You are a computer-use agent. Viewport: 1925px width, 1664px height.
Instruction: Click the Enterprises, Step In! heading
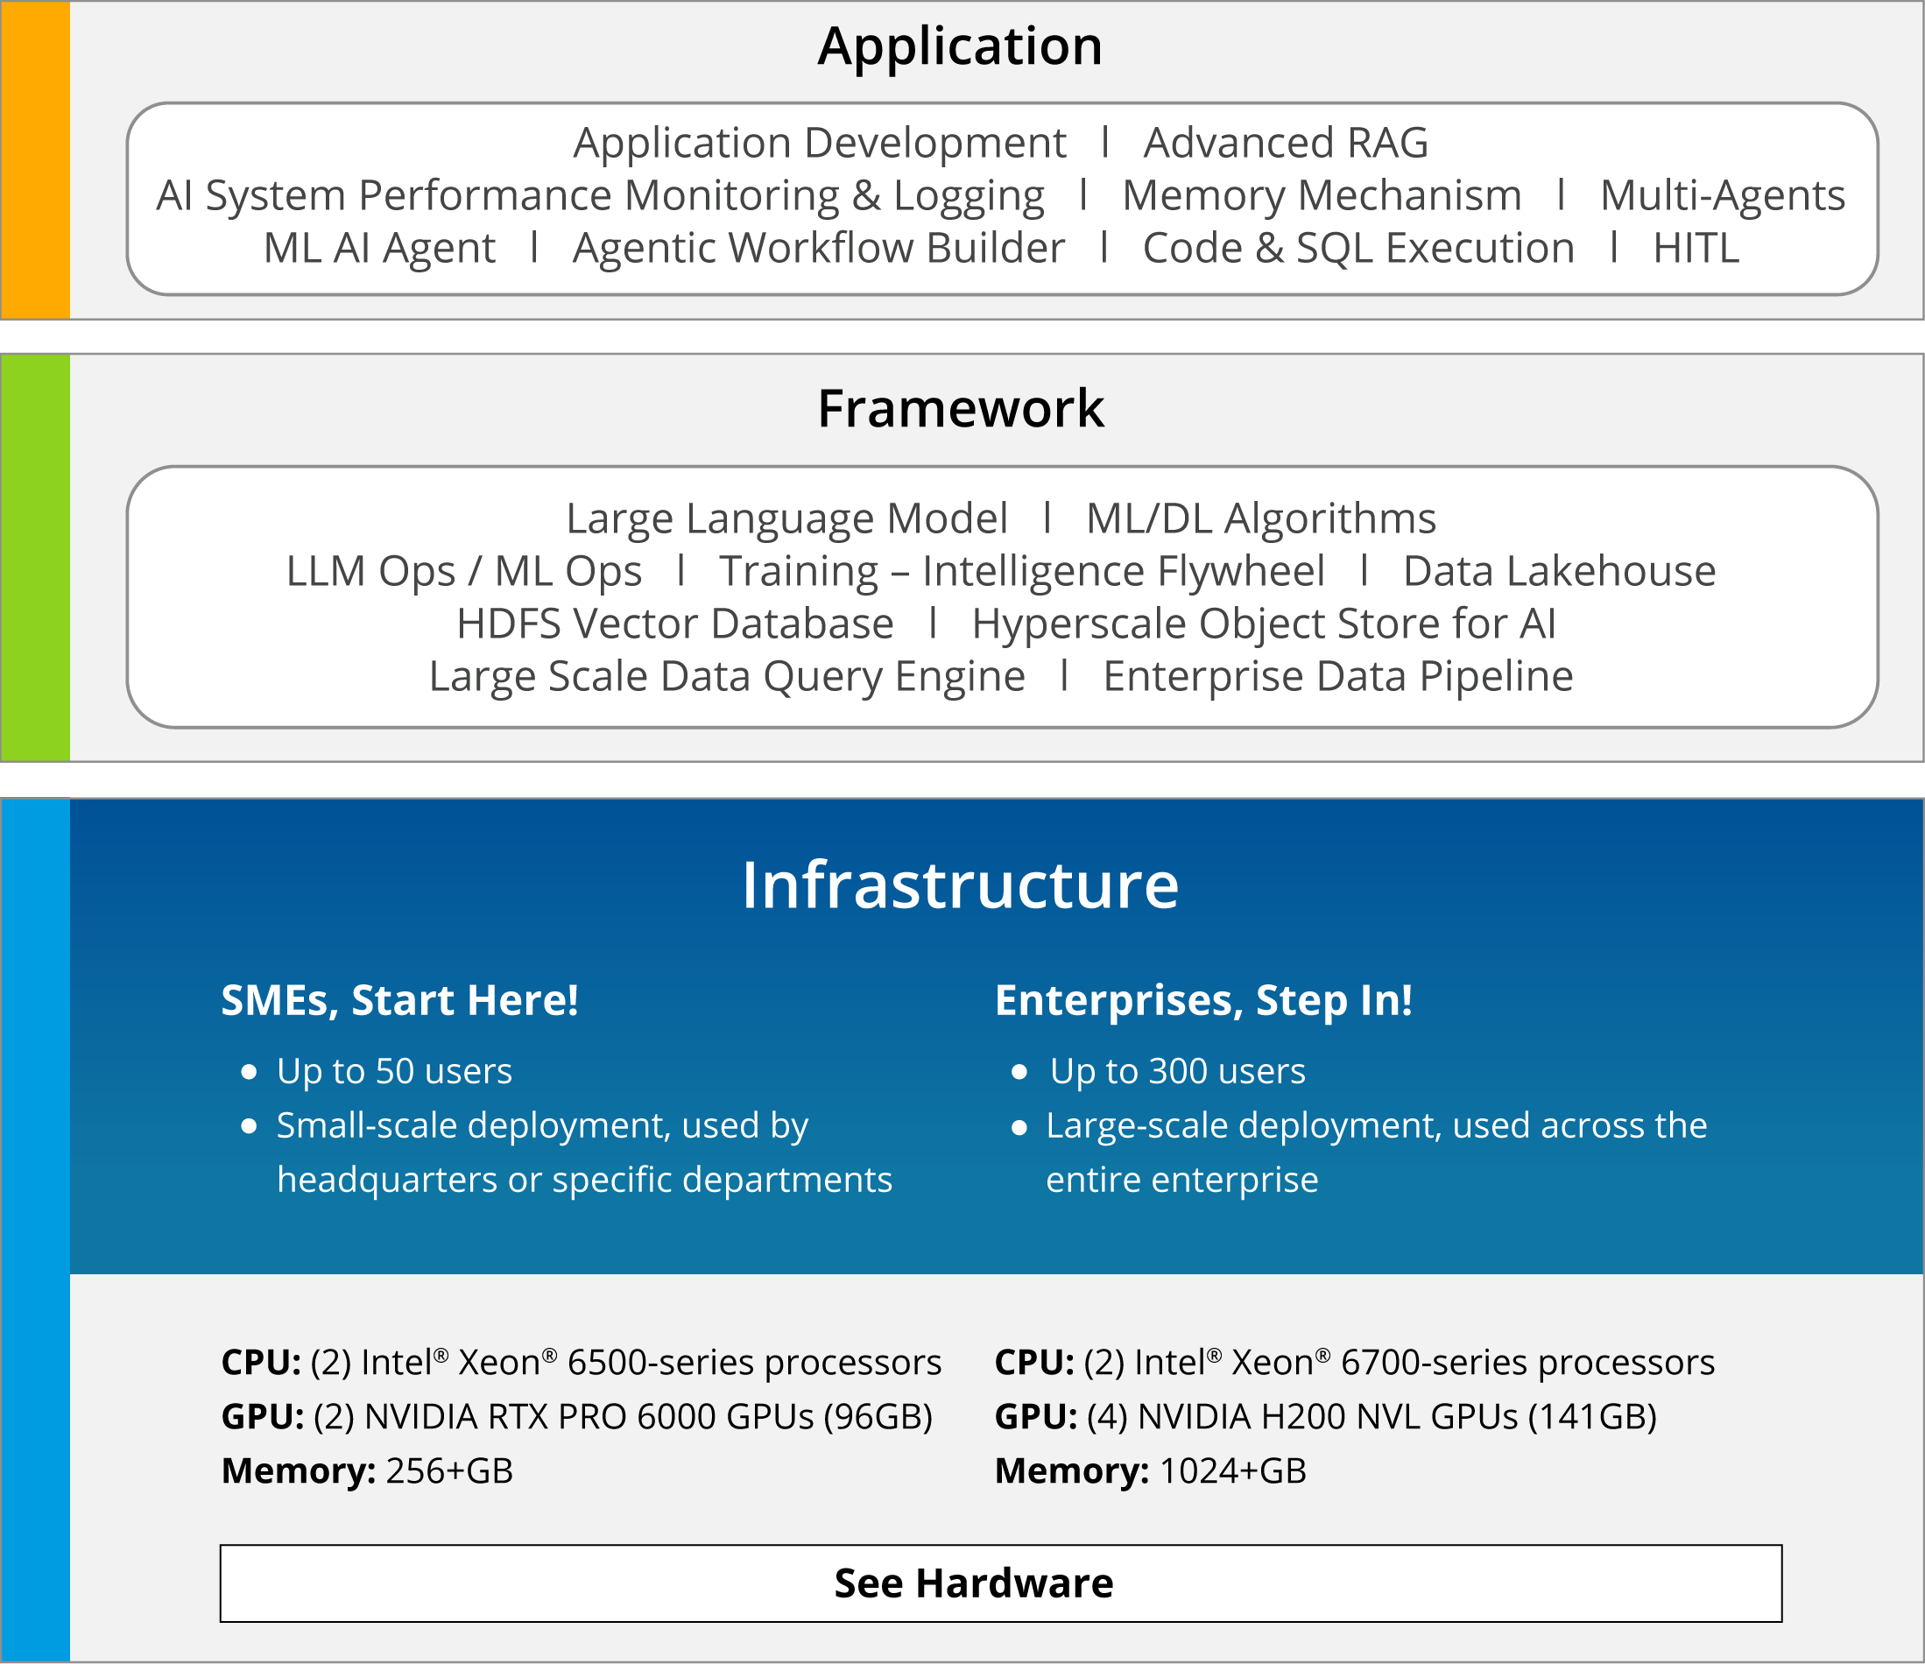pyautogui.click(x=1203, y=1002)
